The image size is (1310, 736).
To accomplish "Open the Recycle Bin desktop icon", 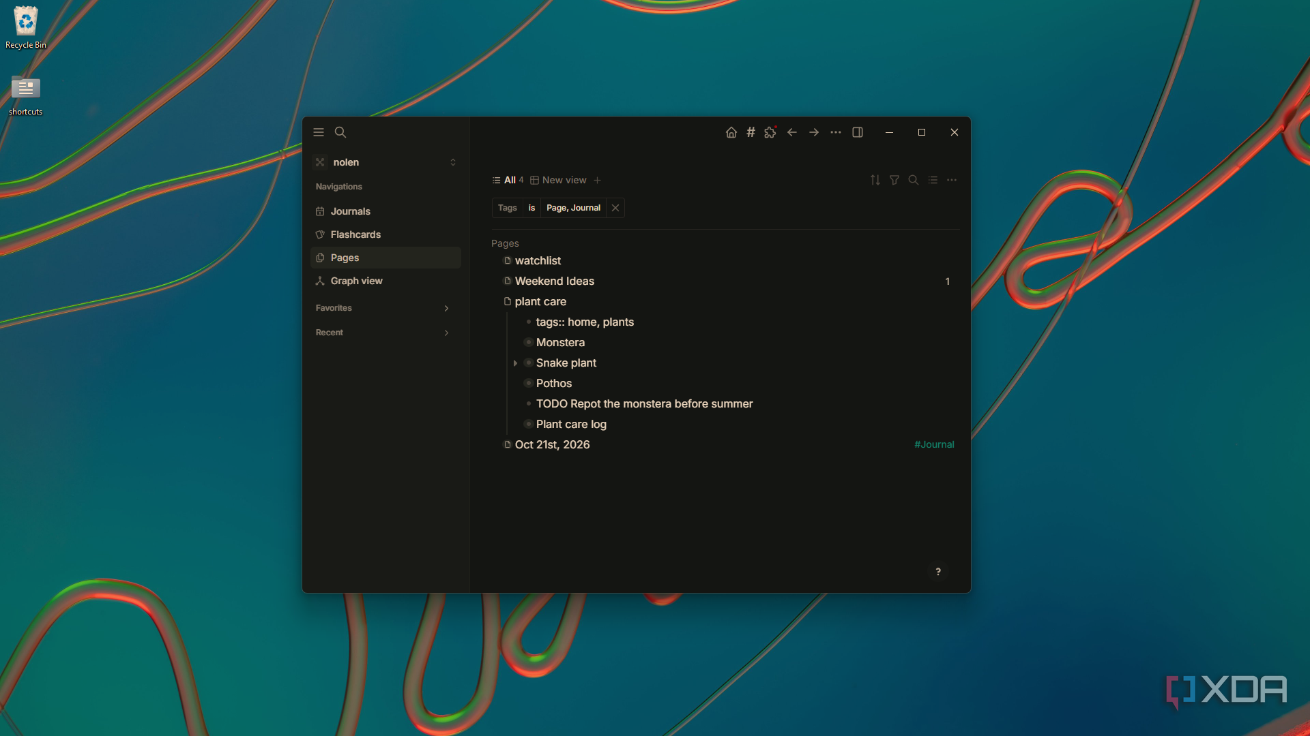I will pos(26,27).
